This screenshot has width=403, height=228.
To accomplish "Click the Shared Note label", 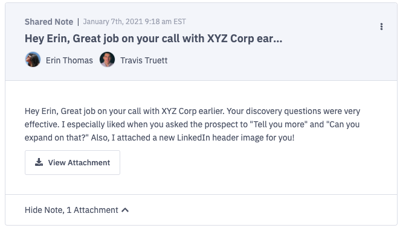I will [49, 22].
